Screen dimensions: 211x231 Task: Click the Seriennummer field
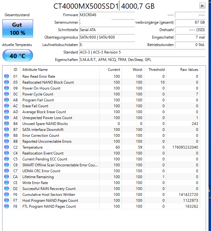point(107,22)
